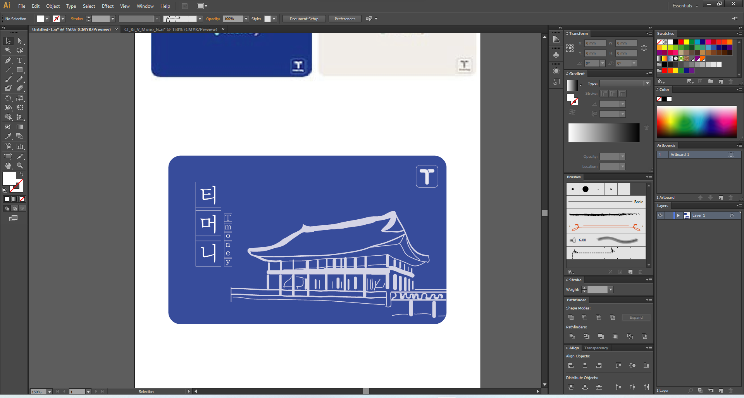744x398 pixels.
Task: Switch to CI_Kr_V_Mono_G.ai document tab
Action: coord(171,29)
